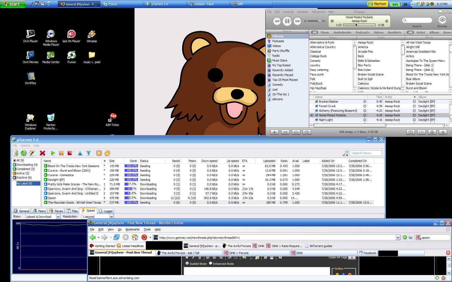Open Firefox search engine dropdown next to spoon
This screenshot has height=282, width=452.
pyautogui.click(x=419, y=238)
